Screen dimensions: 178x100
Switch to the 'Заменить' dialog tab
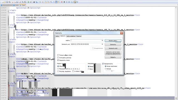pyautogui.click(x=63, y=36)
